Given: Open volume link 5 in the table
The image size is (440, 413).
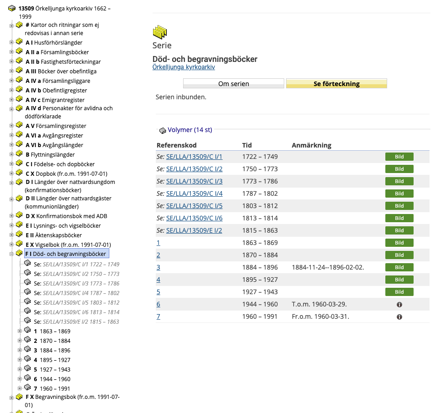Looking at the screenshot, I should coord(159,292).
